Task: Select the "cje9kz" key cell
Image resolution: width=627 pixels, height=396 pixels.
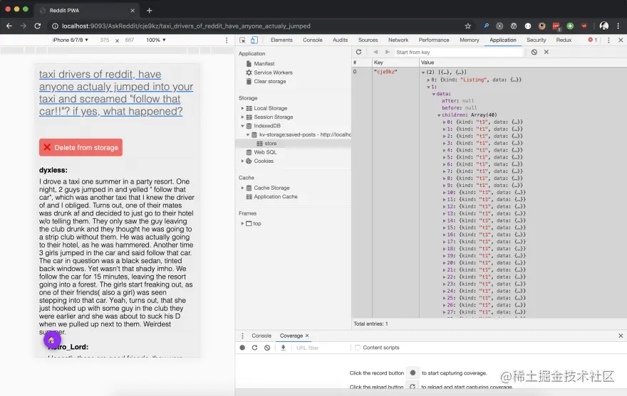Action: [x=395, y=72]
